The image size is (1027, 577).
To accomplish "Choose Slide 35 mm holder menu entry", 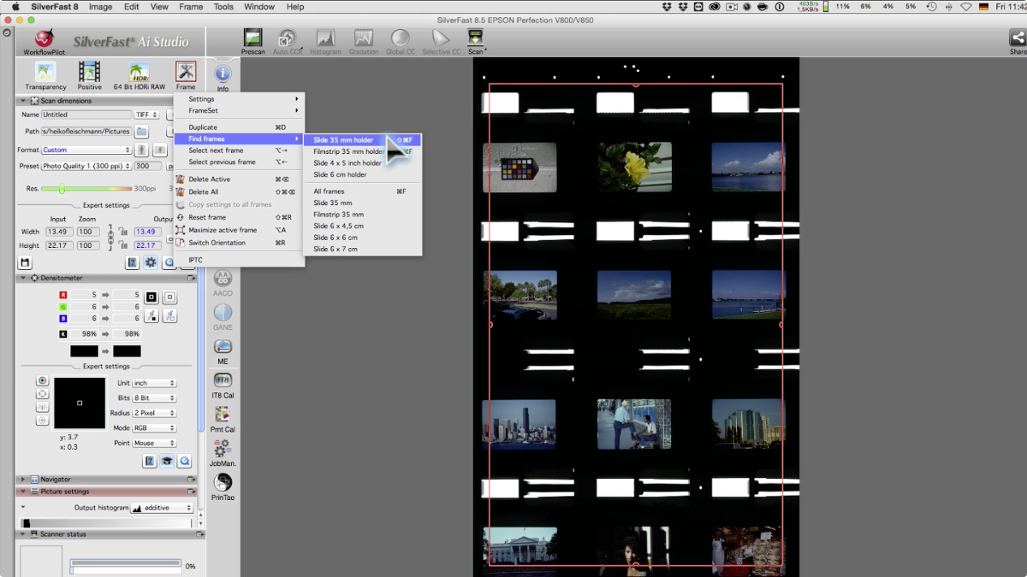I will [343, 140].
